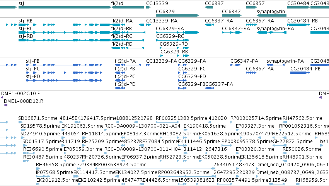Open clone RC0-DA0009-130700-011-H04
Screen dimensions: 329x186
point(143,149)
